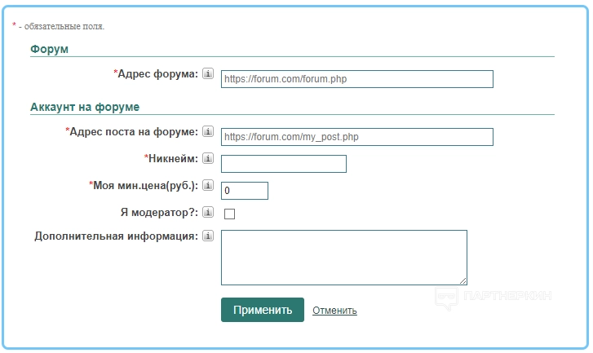Click the Я модератор?: label text
Screen dimensions: 593x353
[158, 212]
